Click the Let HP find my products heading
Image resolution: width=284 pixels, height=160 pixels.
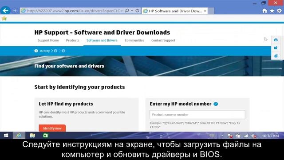point(66,104)
